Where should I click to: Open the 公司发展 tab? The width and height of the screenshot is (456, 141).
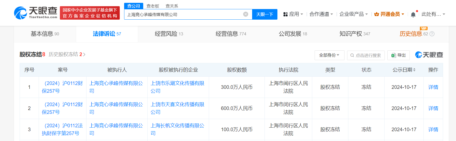[293, 34]
